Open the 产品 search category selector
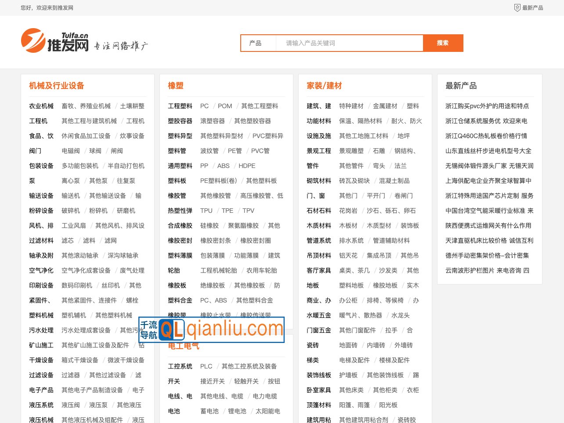This screenshot has height=423, width=564. coord(258,43)
